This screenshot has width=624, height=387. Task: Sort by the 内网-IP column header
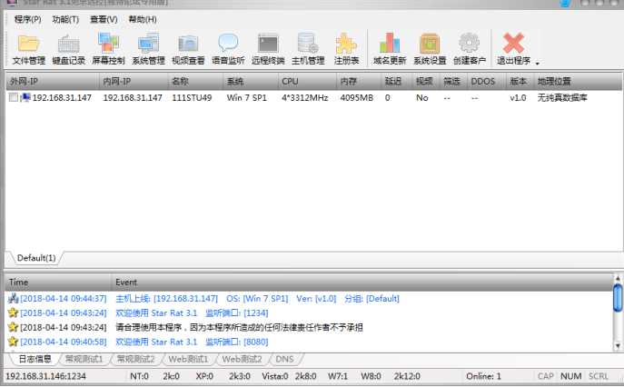pos(134,82)
